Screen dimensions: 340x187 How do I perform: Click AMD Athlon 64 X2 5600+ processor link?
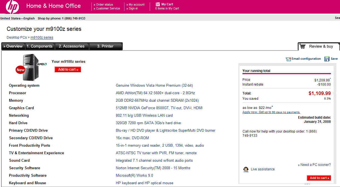point(155,93)
